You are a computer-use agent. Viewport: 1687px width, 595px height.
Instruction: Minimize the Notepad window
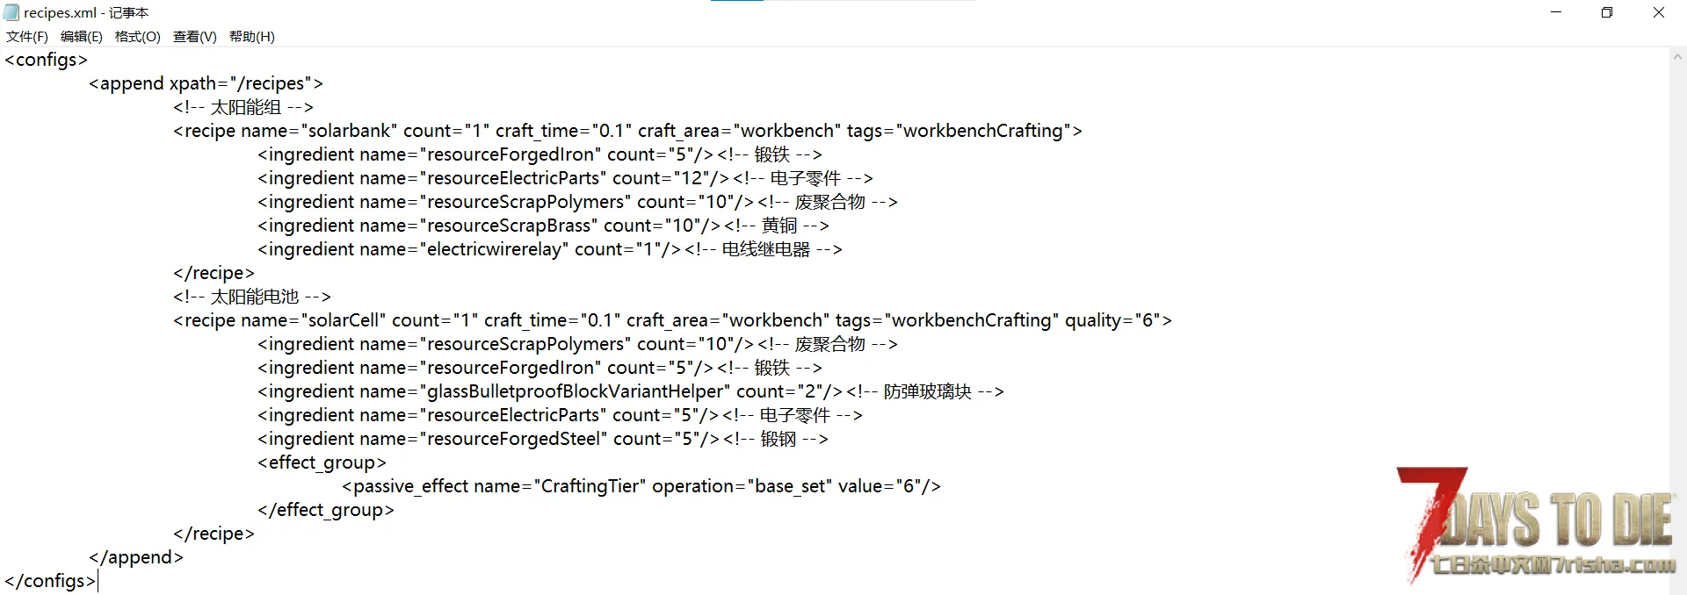1556,12
